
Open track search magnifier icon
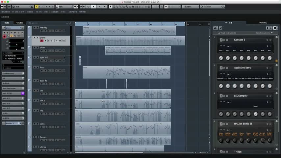coord(70,23)
